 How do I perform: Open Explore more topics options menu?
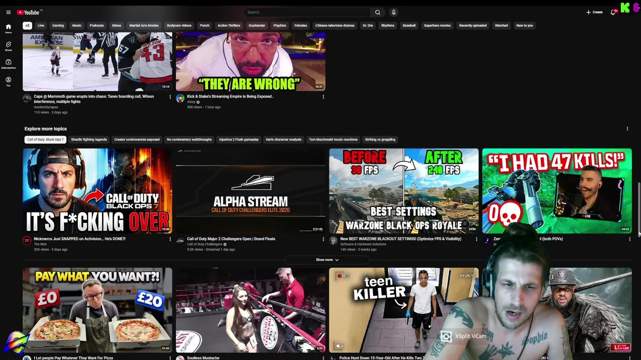[x=627, y=129]
